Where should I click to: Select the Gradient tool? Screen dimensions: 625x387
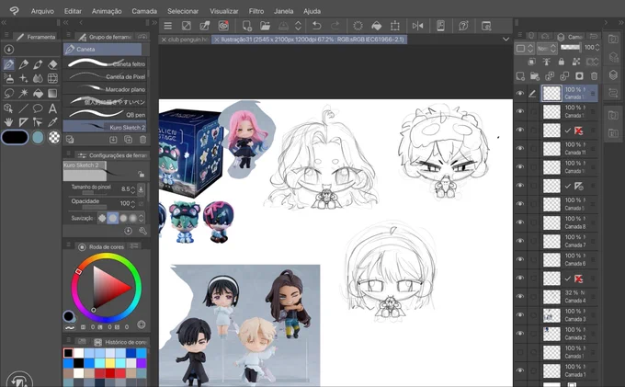pyautogui.click(x=52, y=93)
